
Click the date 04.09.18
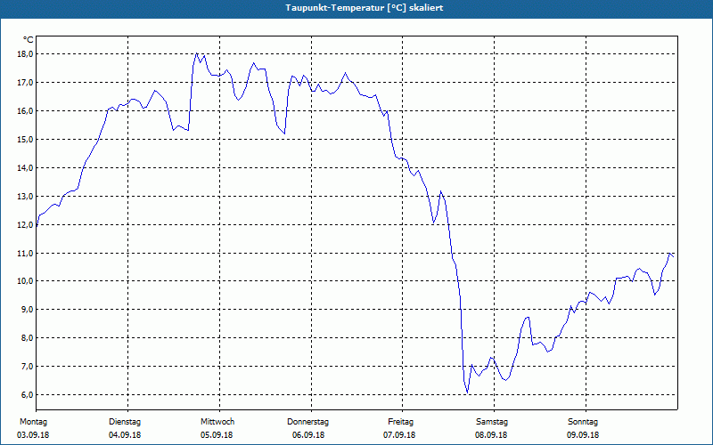(x=125, y=435)
